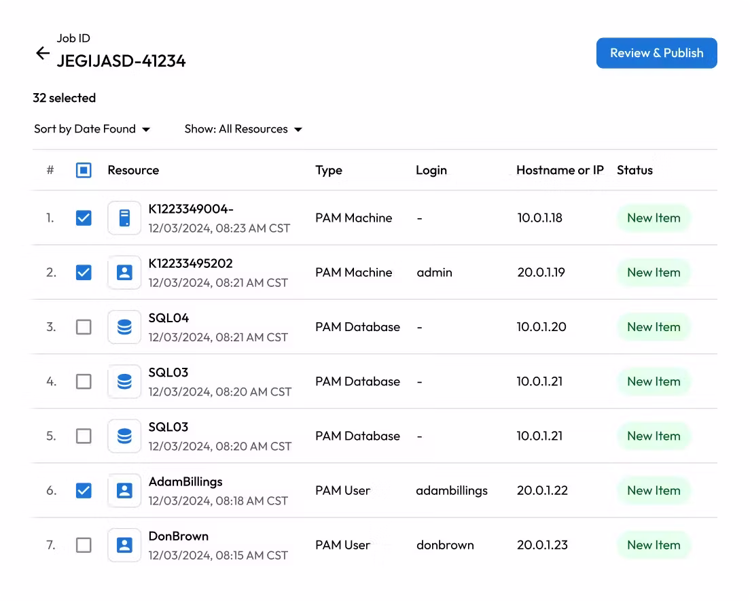Screen dimensions: 750x601
Task: Expand the Show: All Resources filter
Action: 243,129
